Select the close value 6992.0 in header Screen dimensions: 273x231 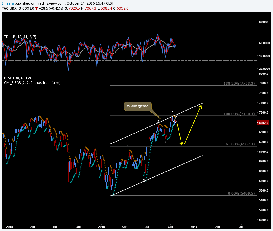123,8
